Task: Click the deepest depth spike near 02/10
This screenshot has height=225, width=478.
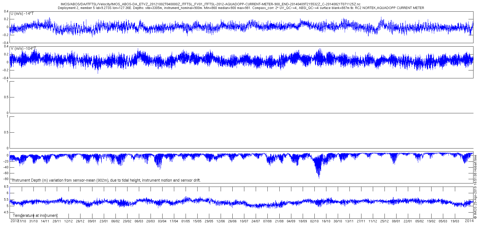Action: (x=319, y=177)
